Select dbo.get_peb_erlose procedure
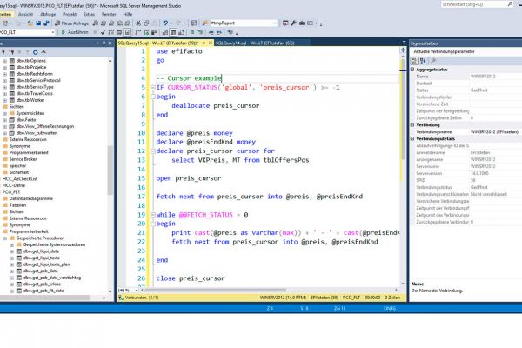The width and height of the screenshot is (522, 348). pos(42,284)
